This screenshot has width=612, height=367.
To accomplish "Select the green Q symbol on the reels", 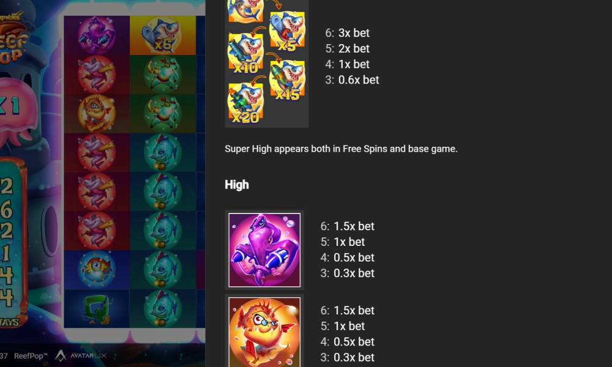I will tap(97, 308).
